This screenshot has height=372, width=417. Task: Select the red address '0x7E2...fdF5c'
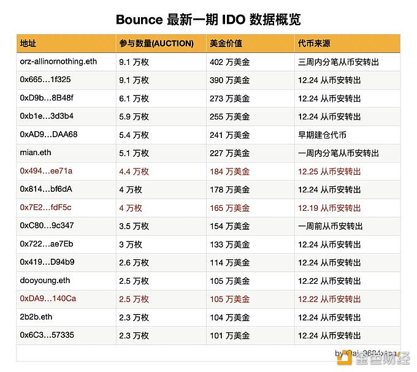[x=46, y=208]
